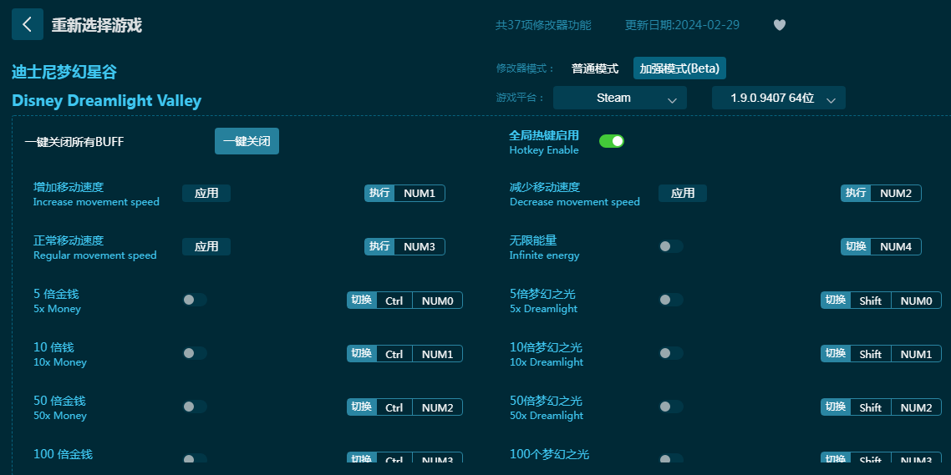
Task: Change NUM0 key for 5x Money
Action: click(437, 301)
